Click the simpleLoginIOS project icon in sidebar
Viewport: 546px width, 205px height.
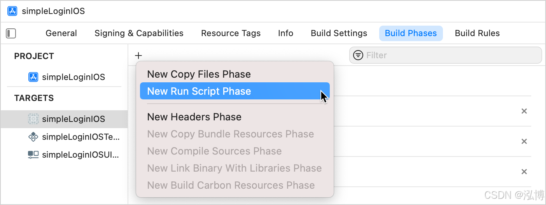pyautogui.click(x=33, y=77)
